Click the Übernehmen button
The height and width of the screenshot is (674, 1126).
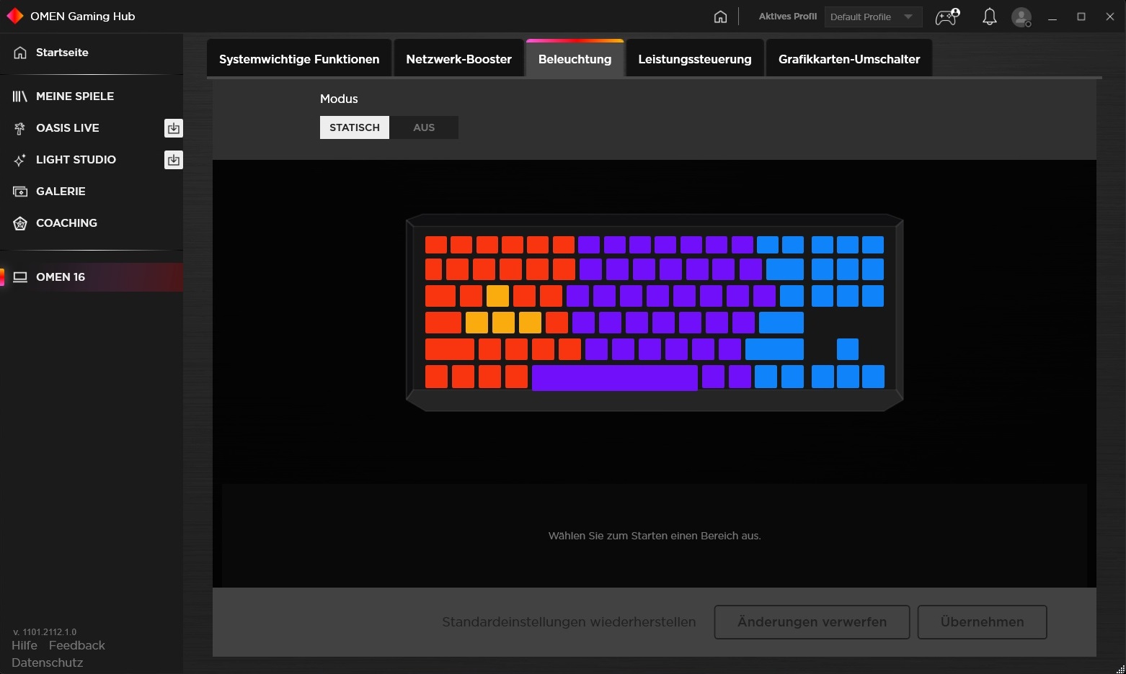[982, 622]
